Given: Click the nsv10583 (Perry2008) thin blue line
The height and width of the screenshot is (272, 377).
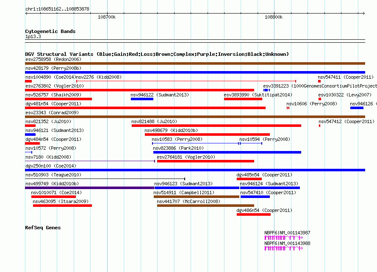Looking at the screenshot, I should point(195,143).
